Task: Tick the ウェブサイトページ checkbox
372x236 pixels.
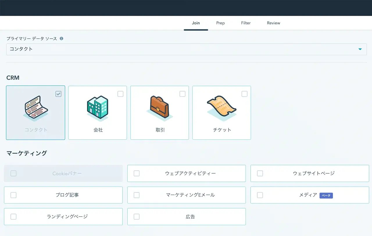Action: [x=260, y=173]
